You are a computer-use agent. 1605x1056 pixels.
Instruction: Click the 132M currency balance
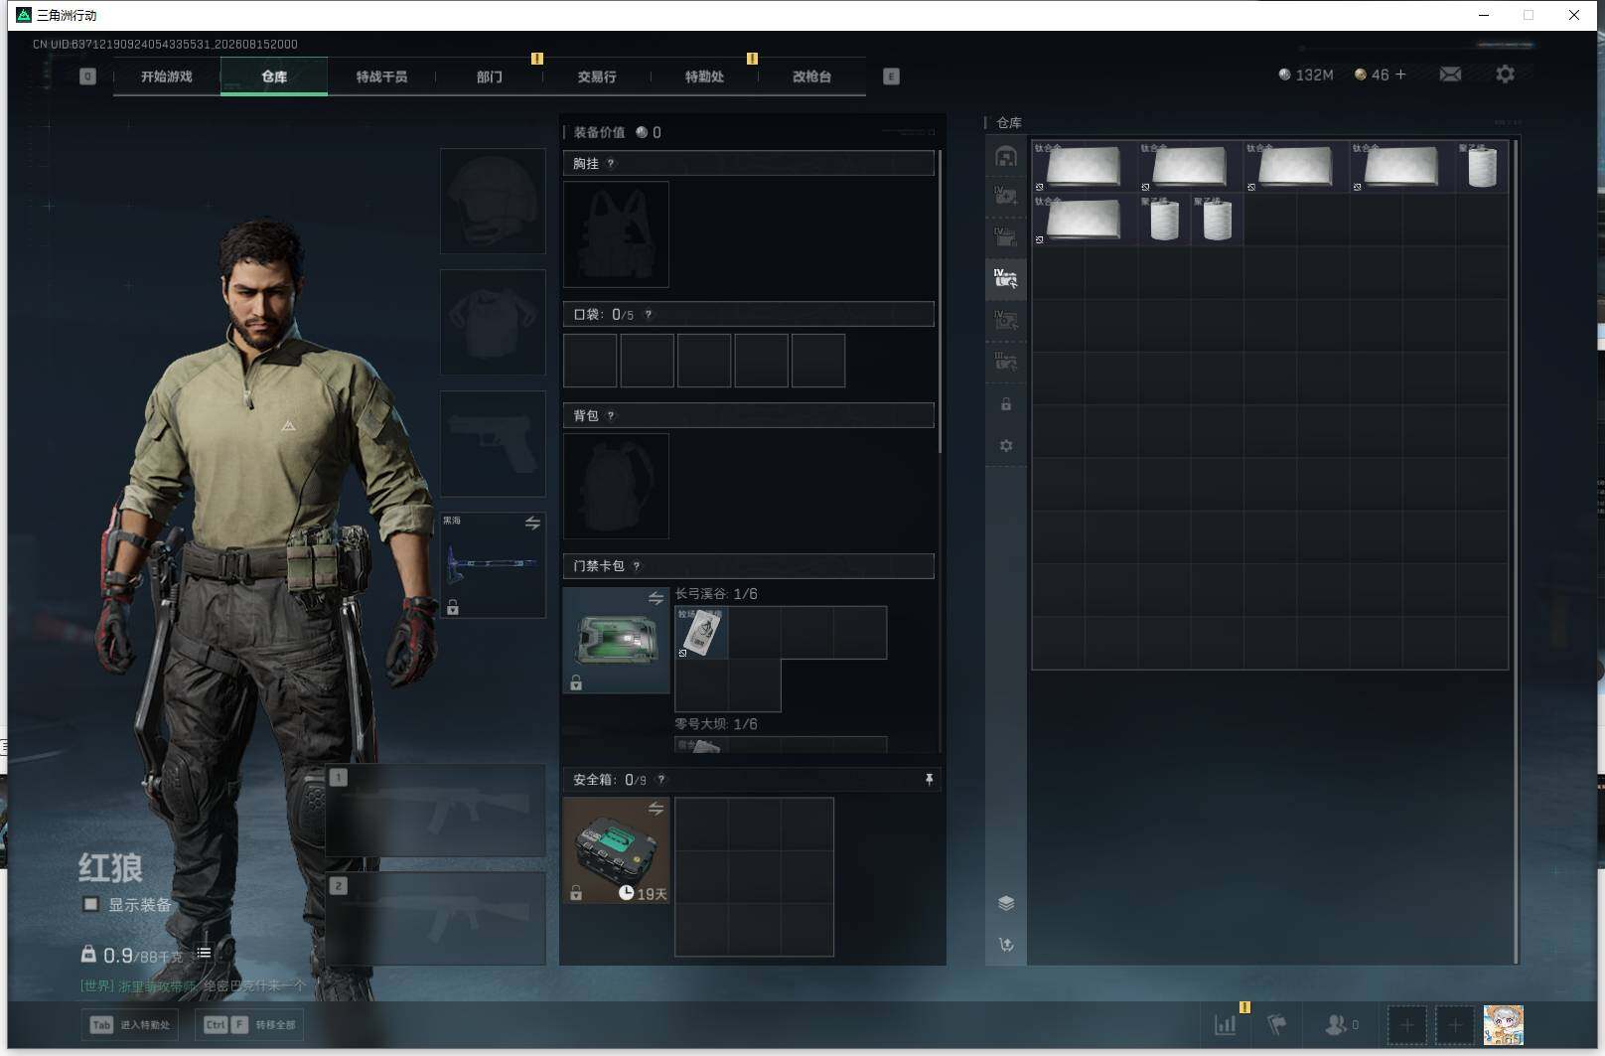click(1306, 75)
